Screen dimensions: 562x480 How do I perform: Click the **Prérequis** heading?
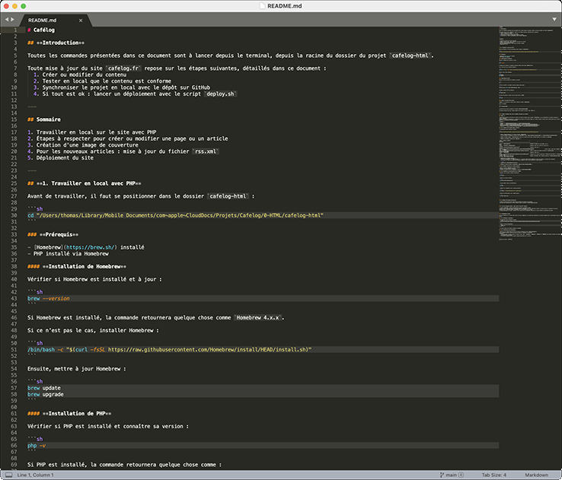53,235
